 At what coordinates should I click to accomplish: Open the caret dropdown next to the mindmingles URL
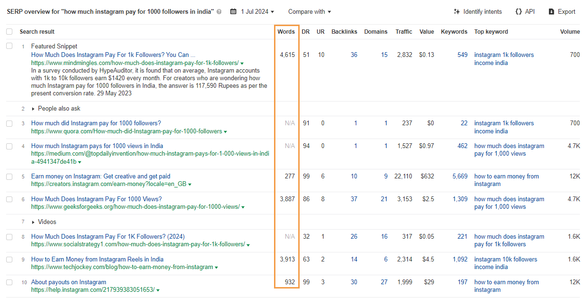point(242,62)
